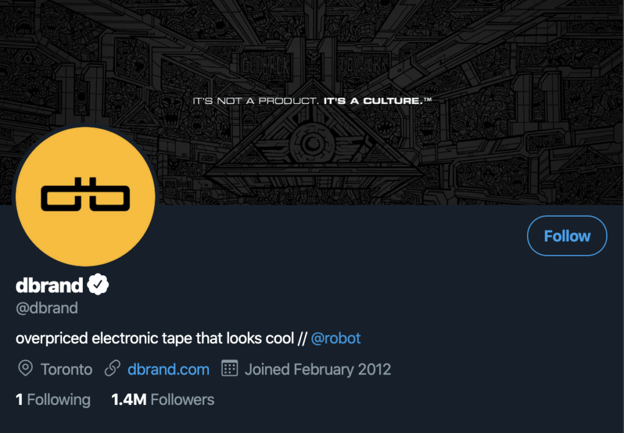View the 1.4M Followers list
Viewport: 624px width, 433px height.
163,400
